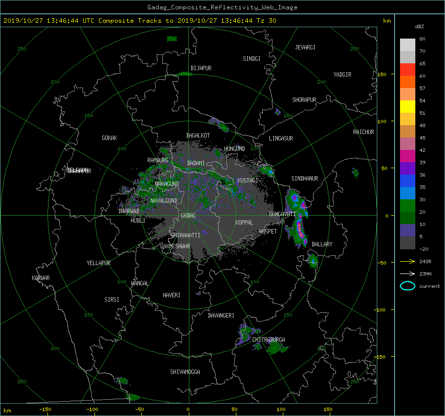This screenshot has height=416, width=445.
Task: Click the SINDHANUR city label
Action: coord(305,179)
